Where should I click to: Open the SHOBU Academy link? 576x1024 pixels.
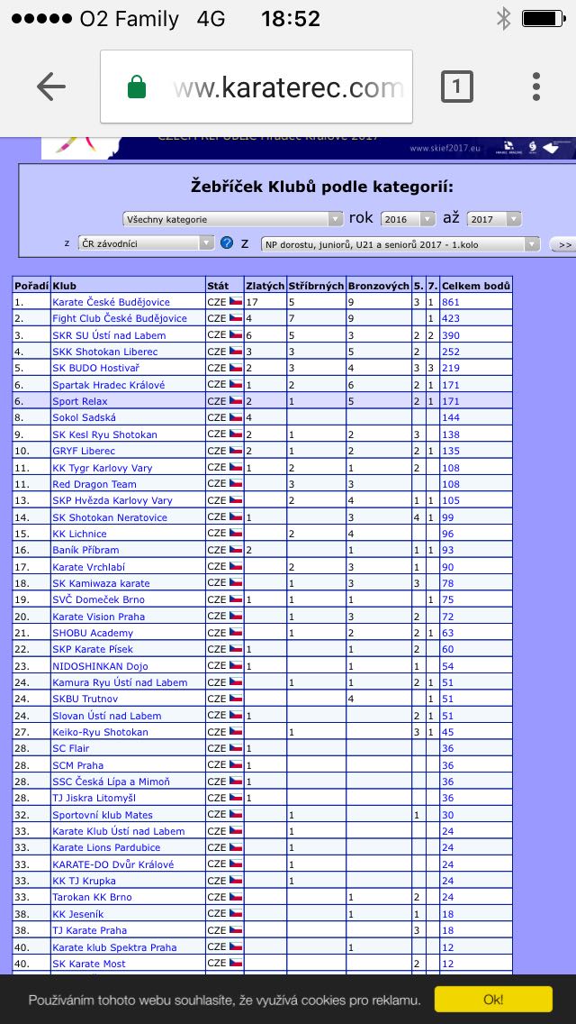coord(93,633)
